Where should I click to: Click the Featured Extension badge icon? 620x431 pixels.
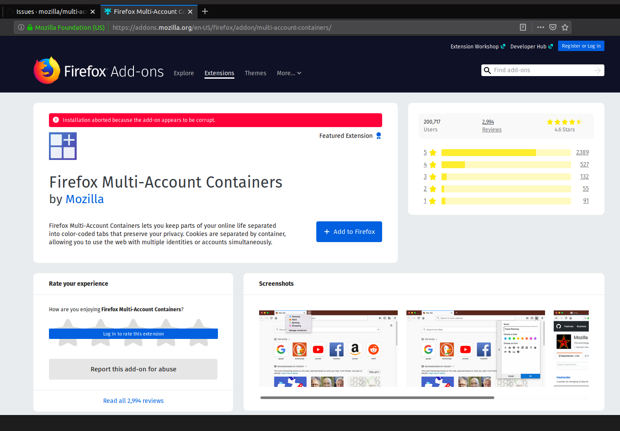click(379, 135)
